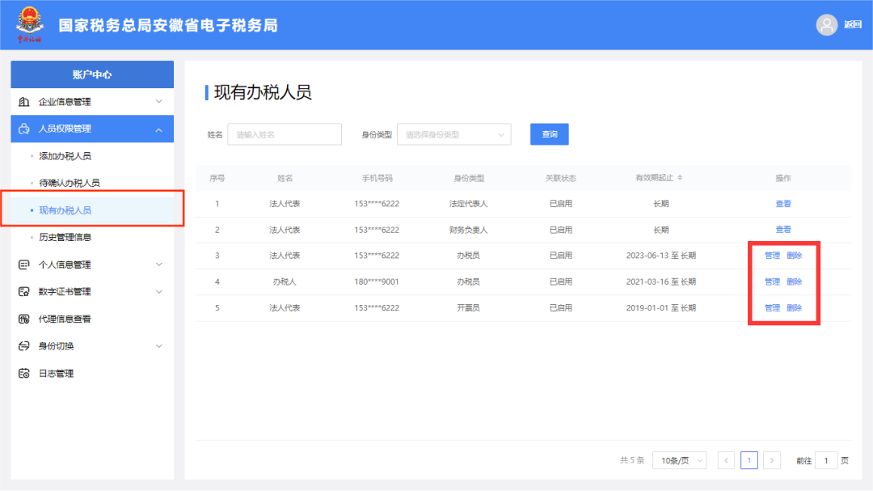Click the 身份切换 icon

24,346
